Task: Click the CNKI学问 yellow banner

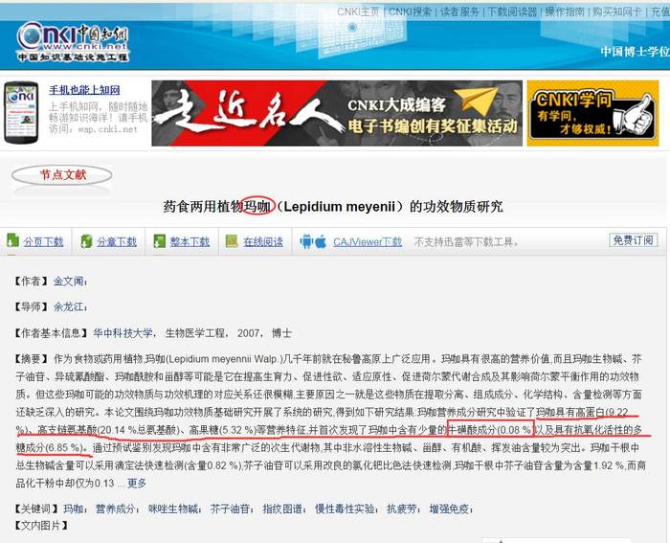Action: click(592, 113)
